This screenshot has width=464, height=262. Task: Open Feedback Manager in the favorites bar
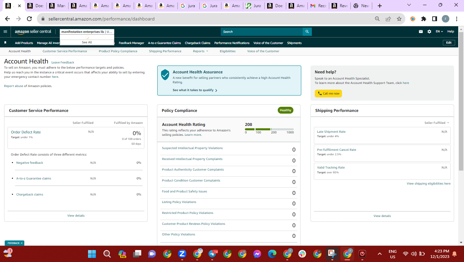131,43
